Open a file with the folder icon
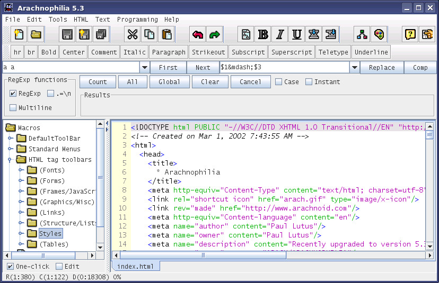 point(36,34)
